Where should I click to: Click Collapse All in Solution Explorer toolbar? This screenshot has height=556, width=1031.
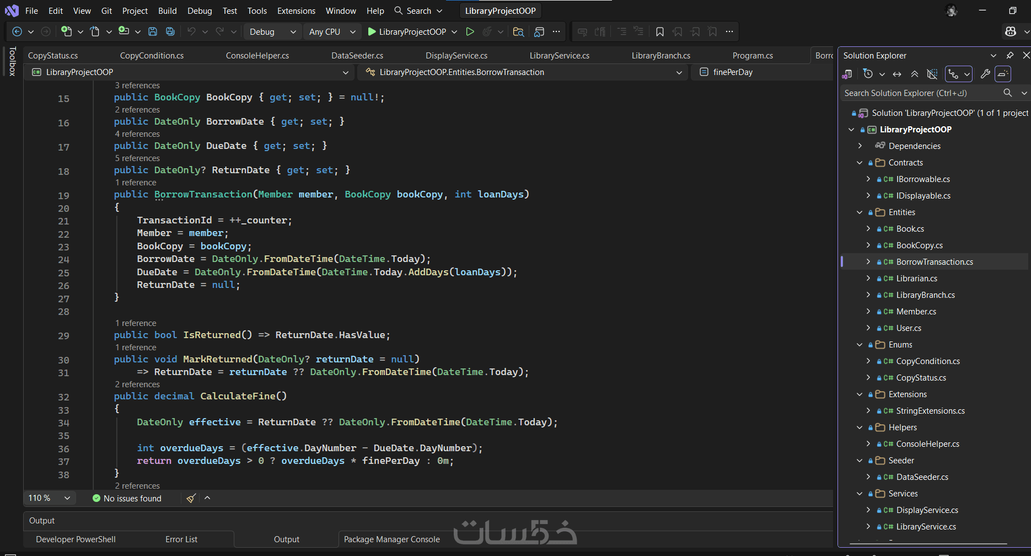[x=915, y=74]
